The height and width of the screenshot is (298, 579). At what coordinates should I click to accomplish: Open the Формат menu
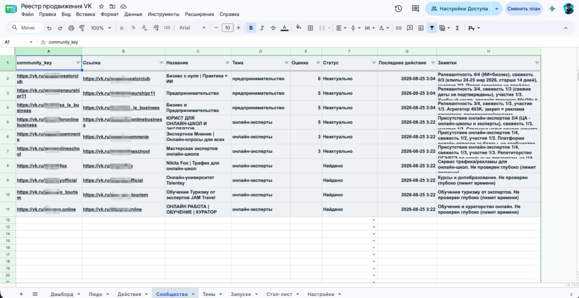point(109,14)
